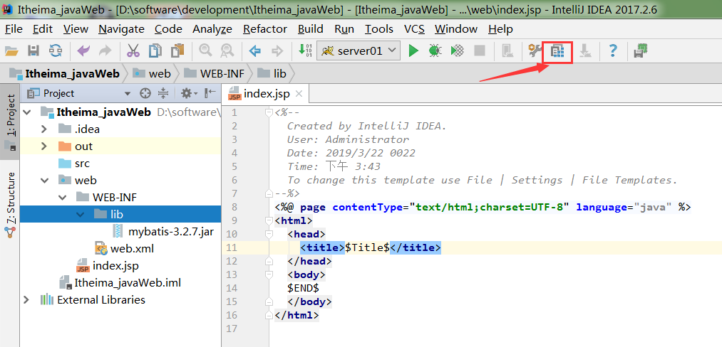722x347 pixels.
Task: Click the Stop square icon
Action: (x=480, y=50)
